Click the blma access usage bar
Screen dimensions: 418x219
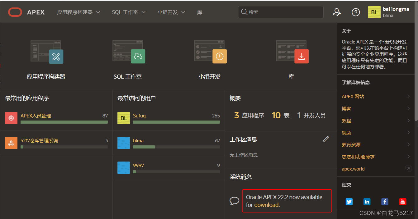176,147
